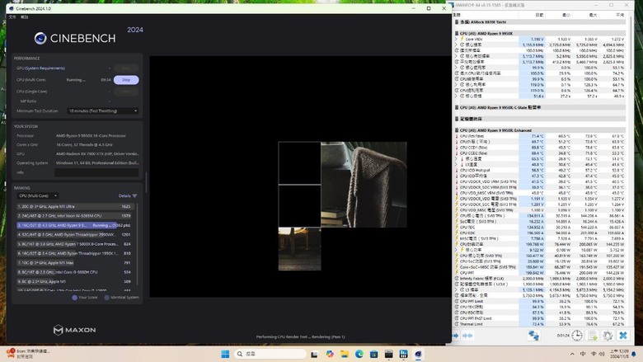This screenshot has width=643, height=362.
Task: Click HWiNFO expand-columns right arrow icon
Action: (456, 336)
